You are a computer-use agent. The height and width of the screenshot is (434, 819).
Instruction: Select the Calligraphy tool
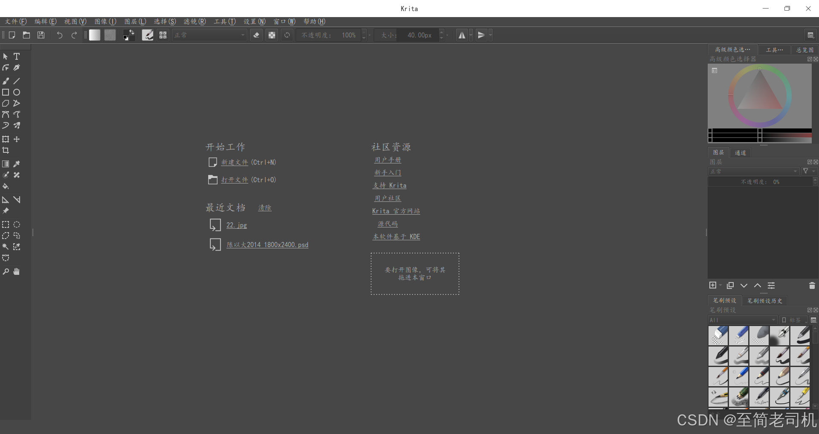tap(17, 67)
